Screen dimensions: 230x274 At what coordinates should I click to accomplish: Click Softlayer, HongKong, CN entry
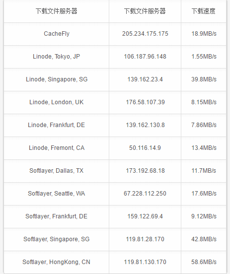point(56,262)
